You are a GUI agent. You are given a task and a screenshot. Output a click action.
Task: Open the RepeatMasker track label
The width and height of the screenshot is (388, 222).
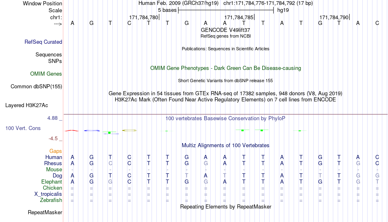click(x=45, y=212)
